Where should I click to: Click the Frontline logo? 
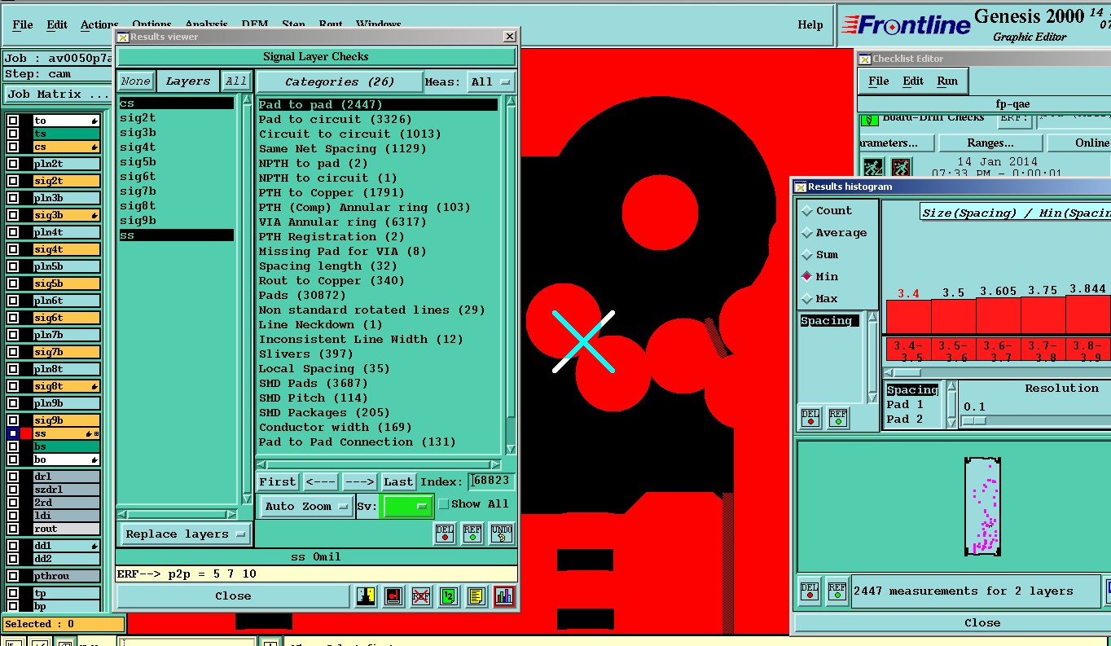pyautogui.click(x=907, y=24)
